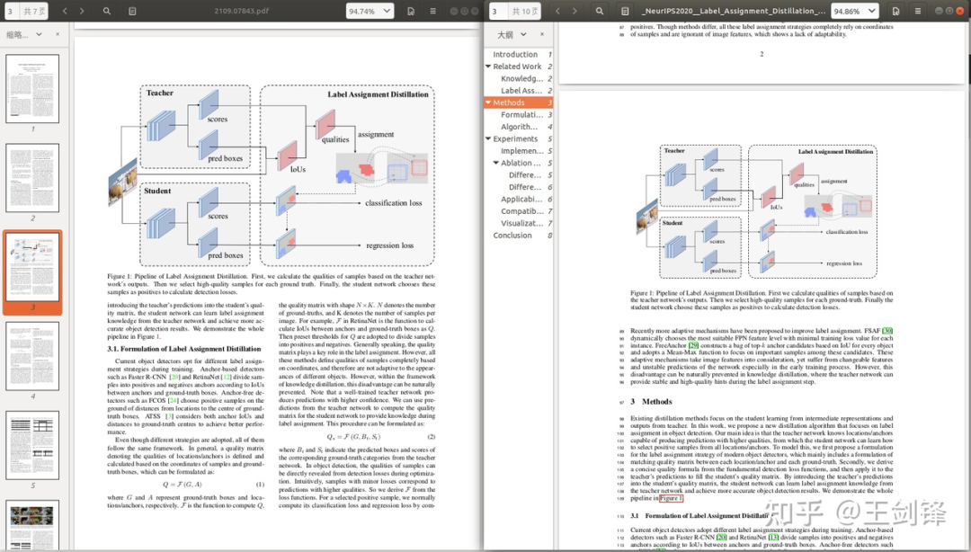Open hamburger menu in NeurIPS2020 window
The height and width of the screenshot is (552, 971).
(x=918, y=11)
